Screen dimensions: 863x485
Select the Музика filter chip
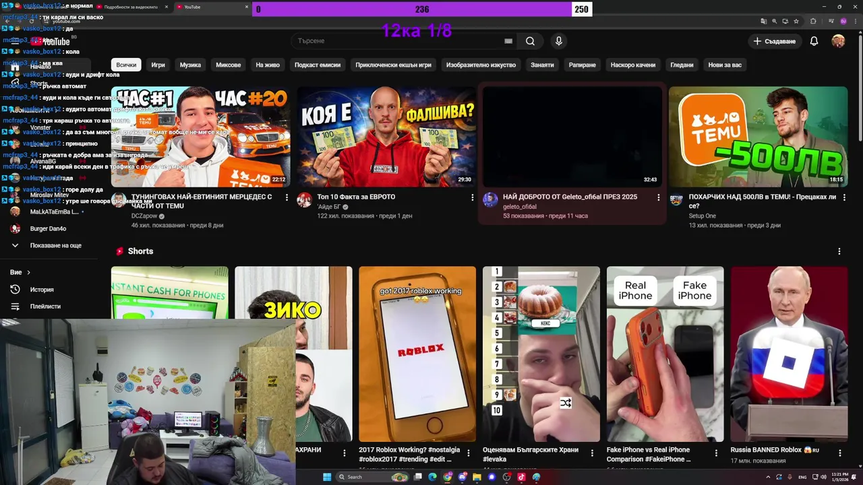point(190,65)
